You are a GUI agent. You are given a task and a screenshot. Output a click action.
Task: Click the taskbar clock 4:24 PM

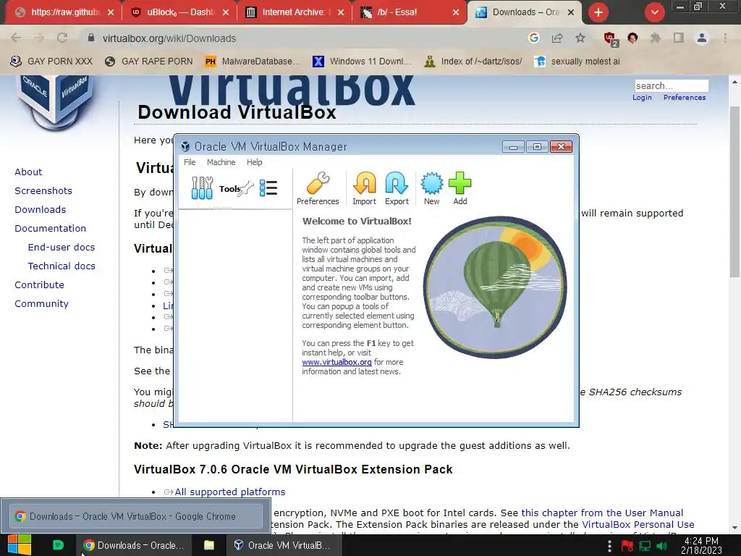pyautogui.click(x=701, y=545)
